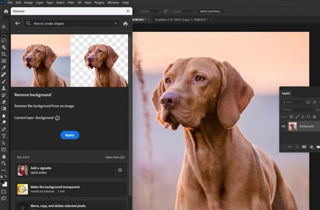Add a layer mask in Layers panel
Image resolution: width=320 pixels, height=210 pixels.
pos(304,147)
